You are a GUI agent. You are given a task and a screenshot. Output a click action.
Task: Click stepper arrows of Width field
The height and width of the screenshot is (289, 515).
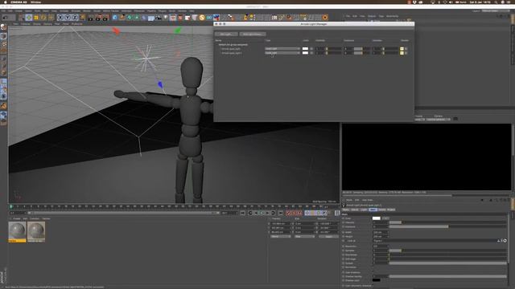(x=388, y=232)
